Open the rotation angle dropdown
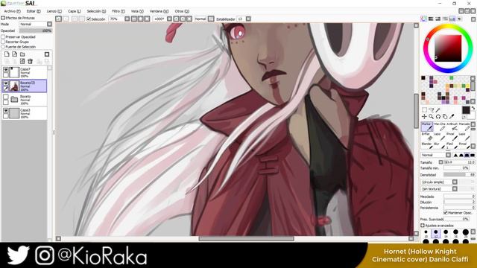The image size is (477, 268). [x=169, y=19]
